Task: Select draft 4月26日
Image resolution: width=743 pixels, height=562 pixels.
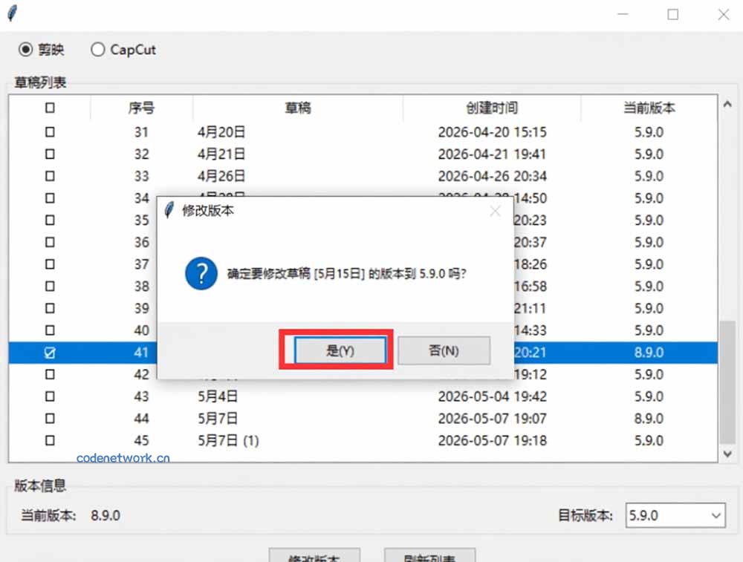Action: (x=221, y=176)
